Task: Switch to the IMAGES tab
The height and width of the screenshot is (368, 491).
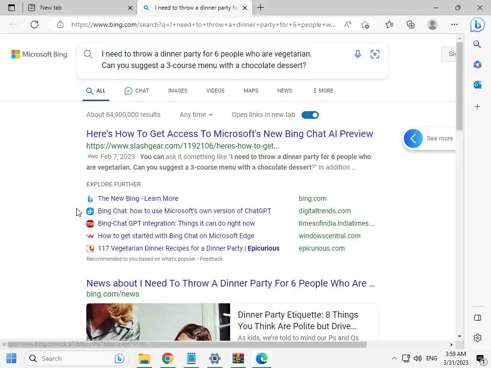Action: tap(177, 91)
